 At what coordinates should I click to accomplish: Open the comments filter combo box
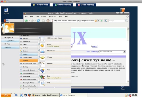point(112,52)
